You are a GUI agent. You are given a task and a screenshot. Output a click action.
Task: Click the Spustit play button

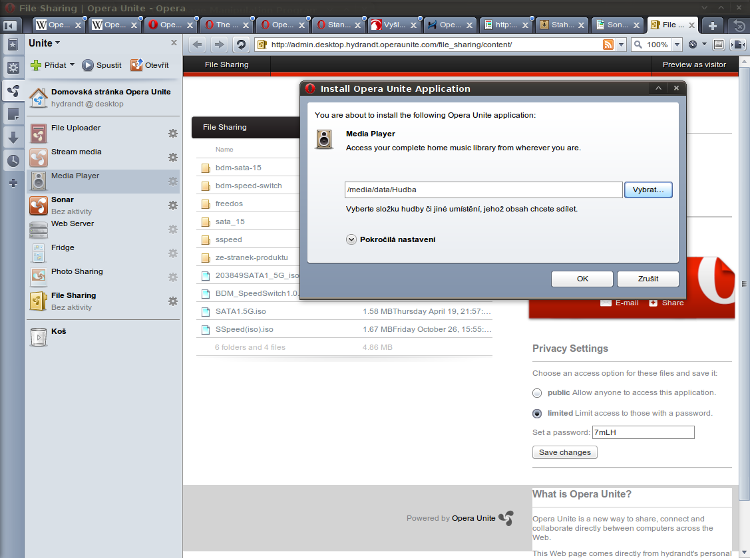click(x=101, y=65)
